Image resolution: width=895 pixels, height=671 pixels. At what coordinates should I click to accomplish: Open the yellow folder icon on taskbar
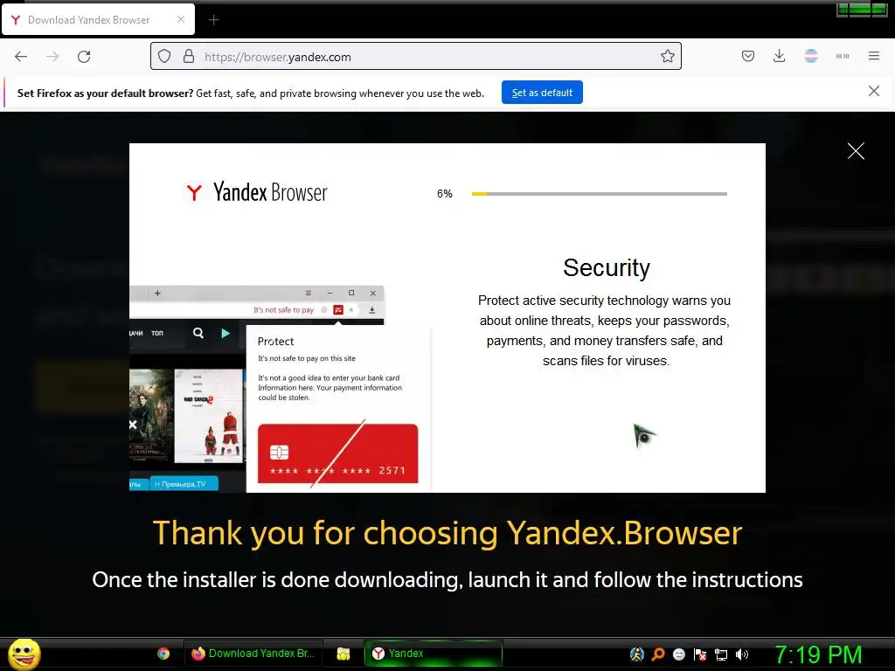[x=343, y=654]
